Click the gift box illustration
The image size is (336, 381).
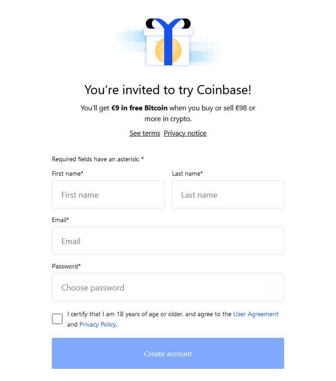point(168,42)
